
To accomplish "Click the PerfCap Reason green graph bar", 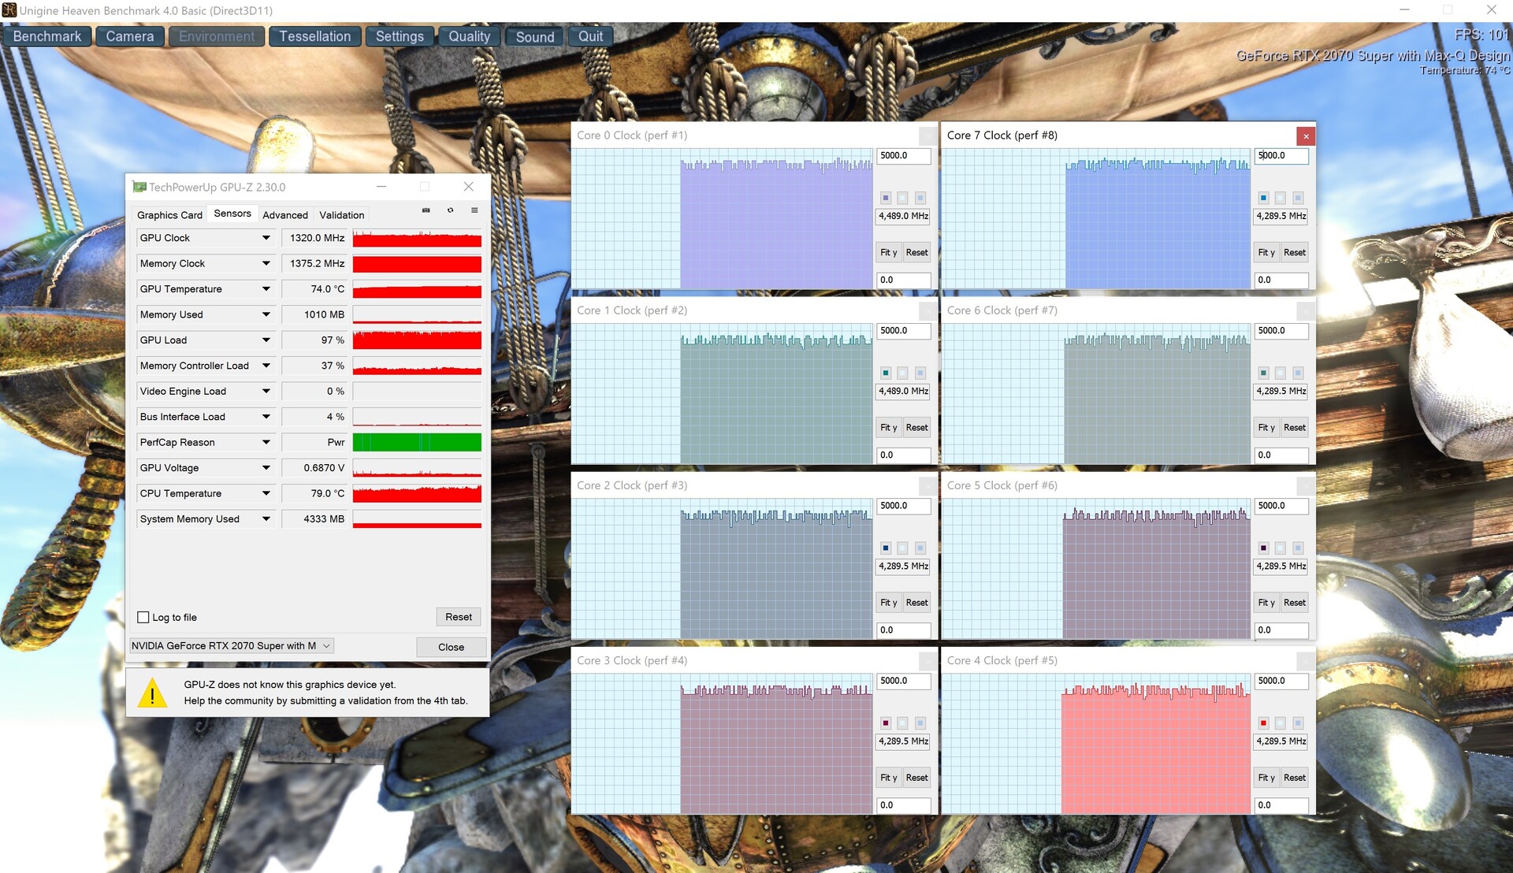I will [417, 442].
